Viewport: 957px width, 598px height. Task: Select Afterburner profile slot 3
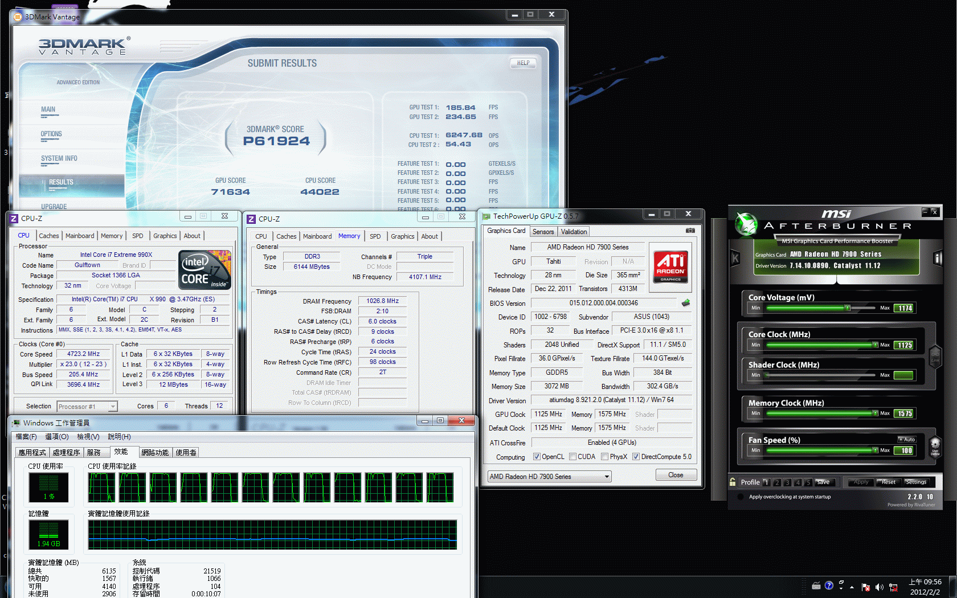787,482
